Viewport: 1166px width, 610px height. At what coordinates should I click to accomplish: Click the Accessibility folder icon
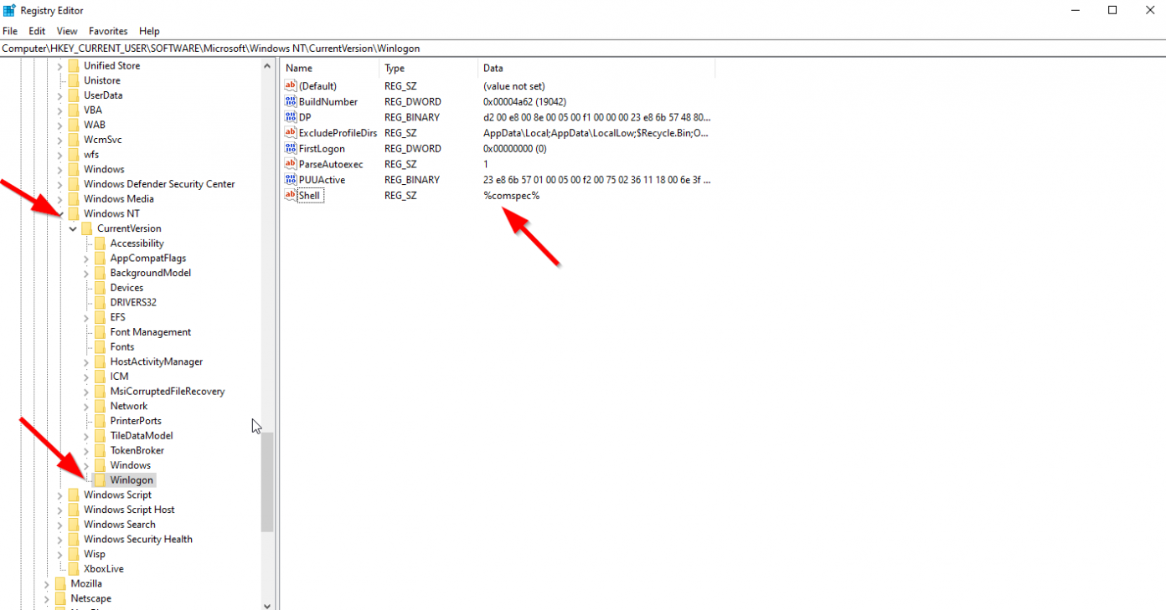coord(100,243)
